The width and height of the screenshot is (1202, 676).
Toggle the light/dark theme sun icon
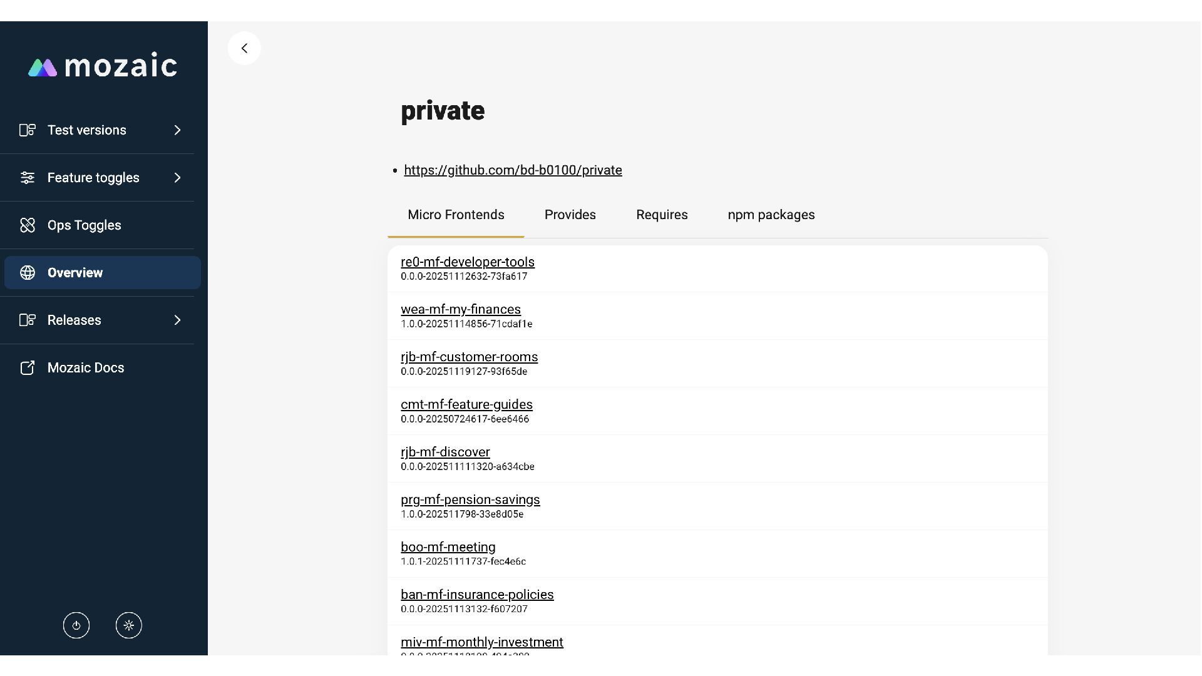point(129,625)
